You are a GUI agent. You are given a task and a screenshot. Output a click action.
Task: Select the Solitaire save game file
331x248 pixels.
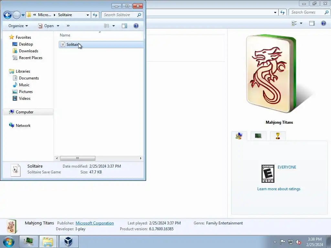(x=101, y=45)
